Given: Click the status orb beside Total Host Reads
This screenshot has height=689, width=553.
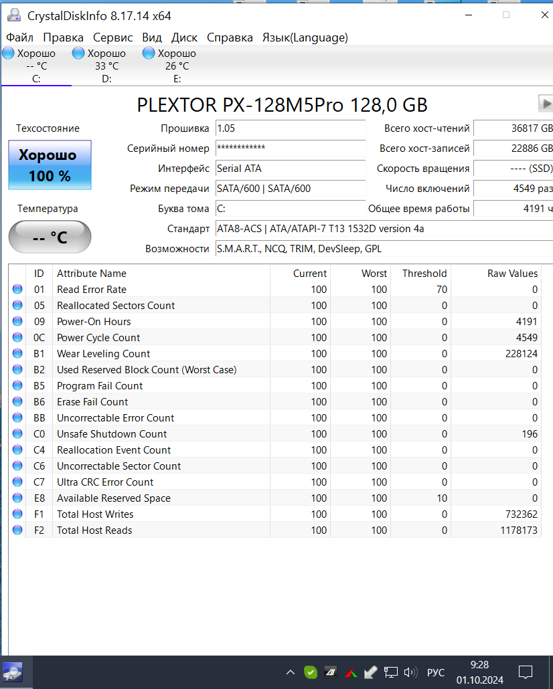Looking at the screenshot, I should [x=17, y=530].
